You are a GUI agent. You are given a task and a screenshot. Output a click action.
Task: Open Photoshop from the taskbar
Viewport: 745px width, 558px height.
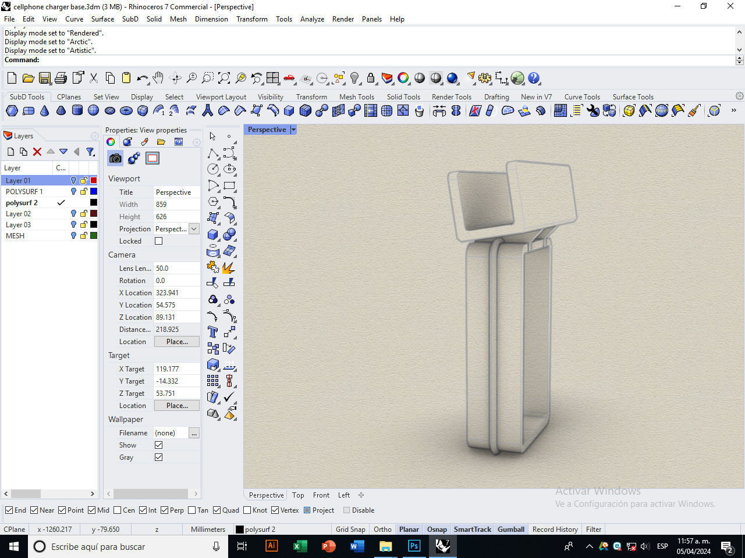(x=414, y=546)
